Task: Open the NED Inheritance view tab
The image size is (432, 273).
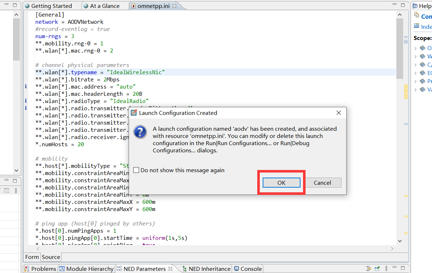Action: click(206, 269)
